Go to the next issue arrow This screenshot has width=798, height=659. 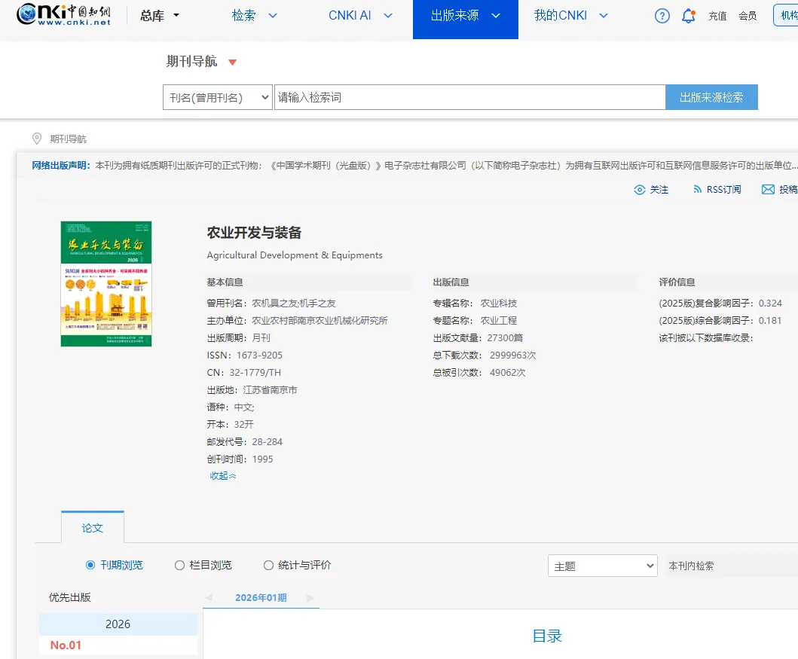pyautogui.click(x=310, y=597)
